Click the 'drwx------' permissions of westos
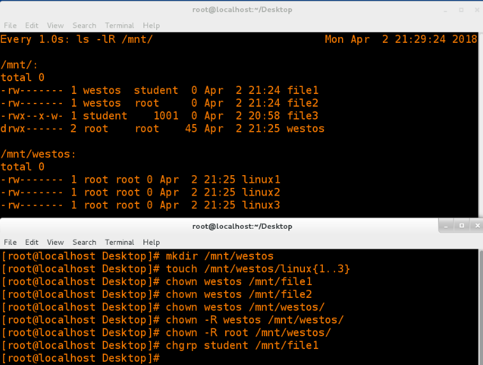 (x=32, y=128)
